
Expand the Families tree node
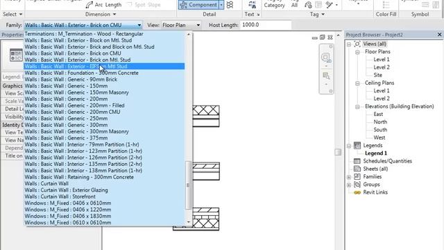pyautogui.click(x=349, y=177)
